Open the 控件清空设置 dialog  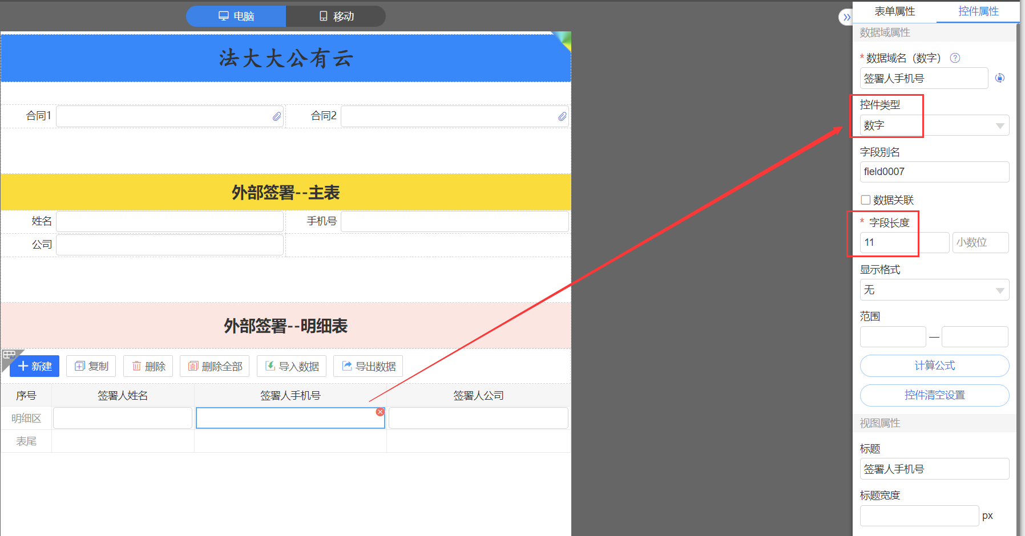[x=934, y=395]
